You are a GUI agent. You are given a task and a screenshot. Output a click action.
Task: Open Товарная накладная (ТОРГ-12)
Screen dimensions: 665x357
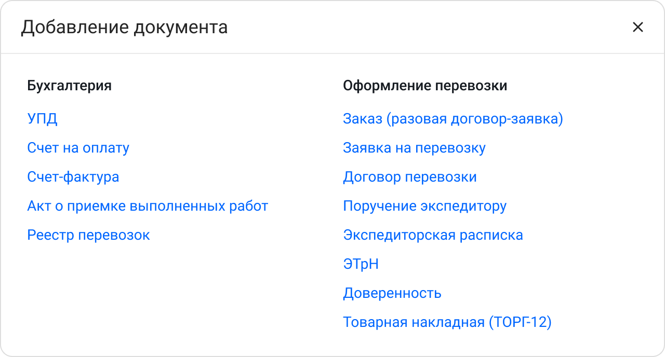click(447, 322)
